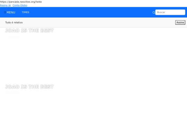Image resolution: width=187 pixels, height=140 pixels.
Task: Select the Tudo é relativo text
Action: [x=14, y=22]
